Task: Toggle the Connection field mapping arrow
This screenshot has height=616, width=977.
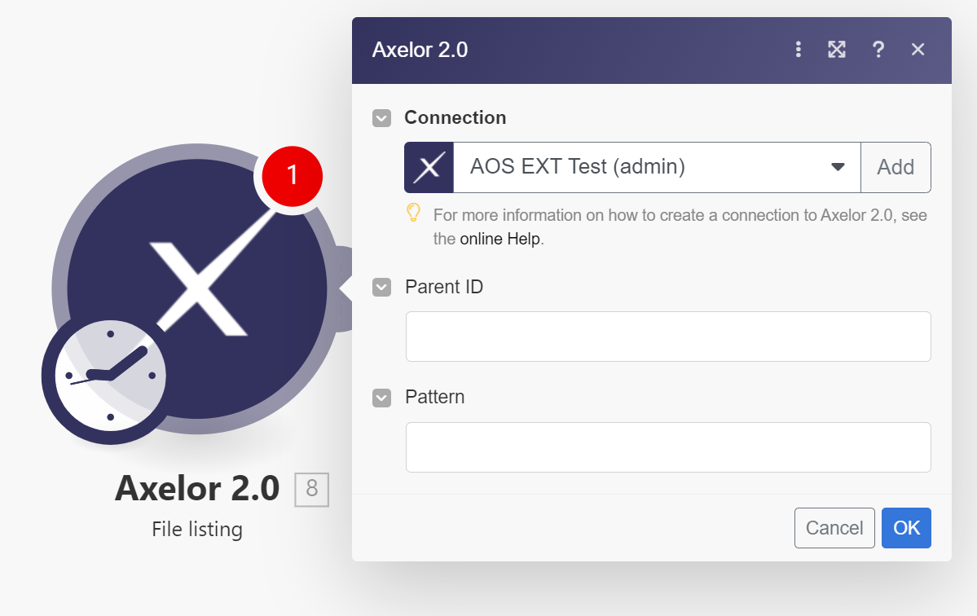Action: (x=381, y=118)
